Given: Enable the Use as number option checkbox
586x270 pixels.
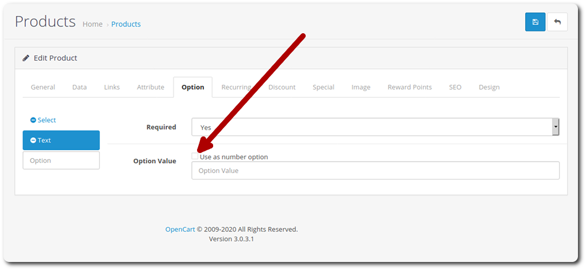Looking at the screenshot, I should point(195,156).
